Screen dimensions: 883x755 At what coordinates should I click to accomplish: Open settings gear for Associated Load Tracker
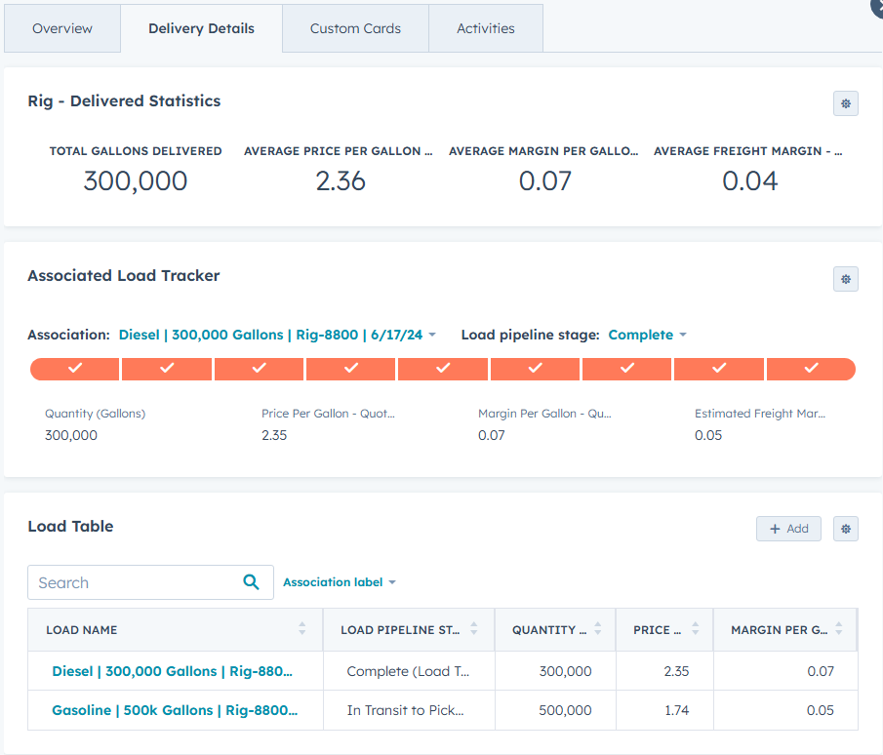tap(845, 279)
